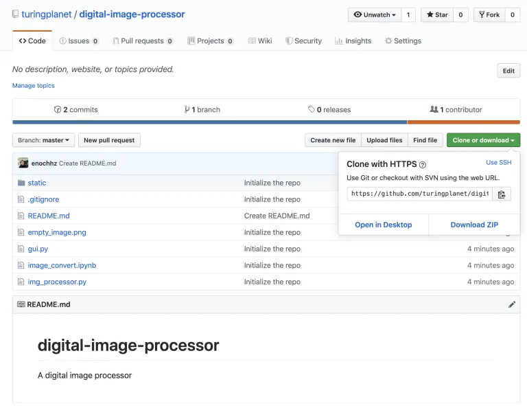Click Create new file button
The image size is (527, 406).
(x=333, y=140)
